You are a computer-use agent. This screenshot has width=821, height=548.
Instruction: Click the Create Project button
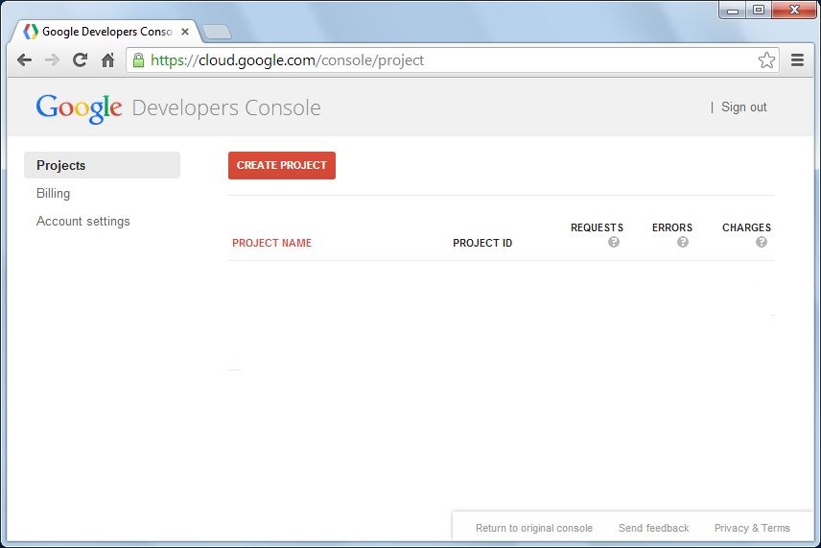pyautogui.click(x=282, y=166)
